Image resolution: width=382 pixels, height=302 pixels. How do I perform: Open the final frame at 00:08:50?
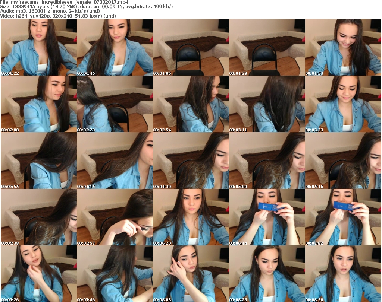coord(343,274)
